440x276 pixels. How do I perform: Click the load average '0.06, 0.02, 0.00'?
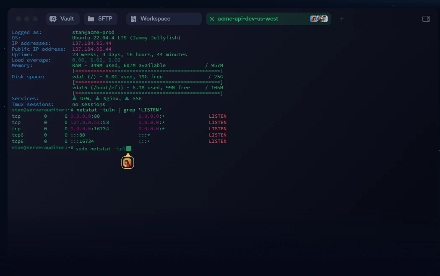click(x=96, y=60)
